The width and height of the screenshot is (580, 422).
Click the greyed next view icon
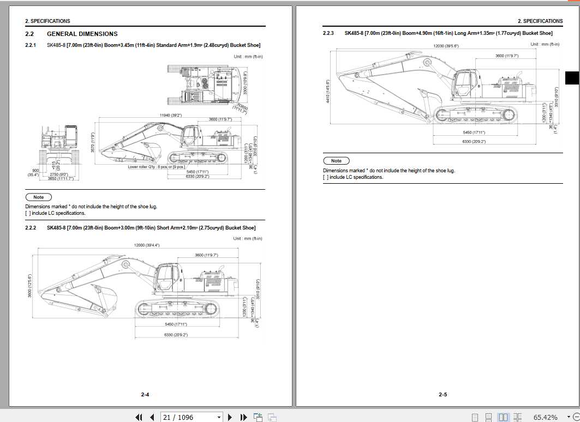point(272,417)
